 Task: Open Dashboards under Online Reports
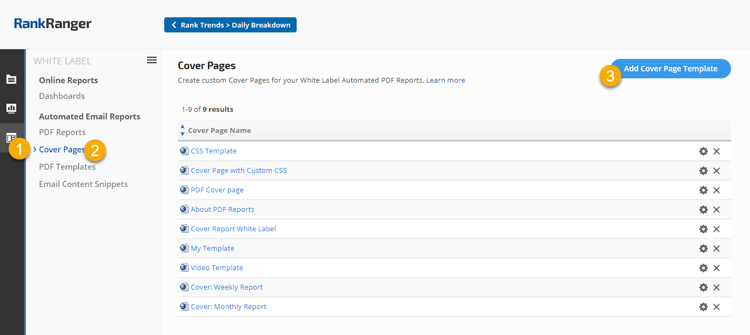pos(62,96)
